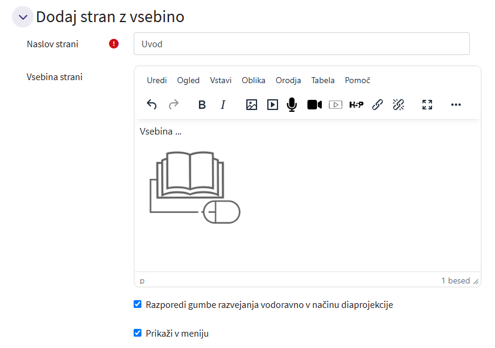Click the 'Naslov strani' input field
This screenshot has height=348, width=495.
coord(301,44)
